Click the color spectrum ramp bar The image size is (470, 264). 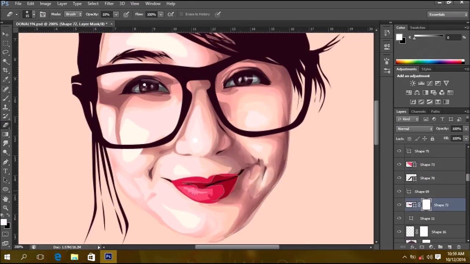(430, 62)
